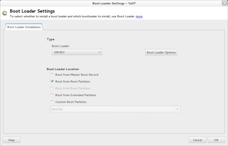This screenshot has width=228, height=146.
Task: Uncheck Boot from Root Partition
Action: 52,82
